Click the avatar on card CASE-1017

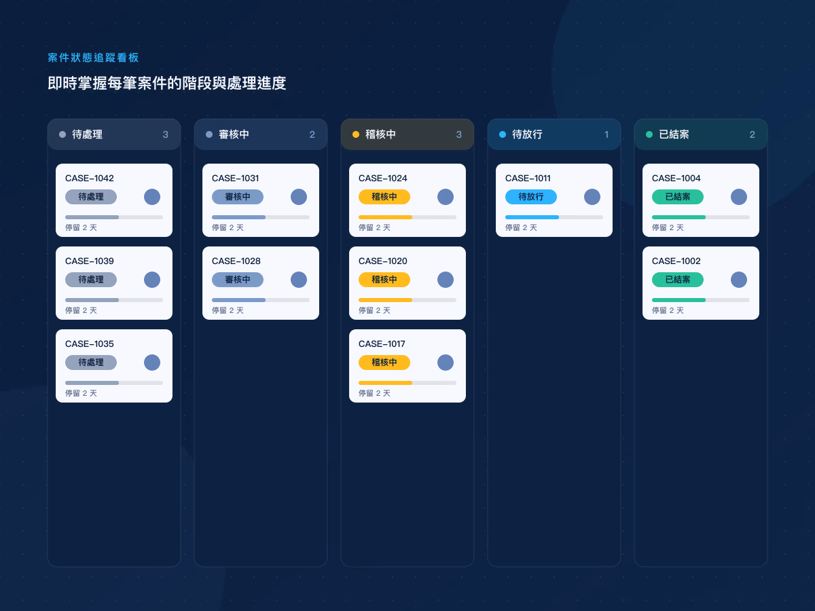pyautogui.click(x=446, y=363)
